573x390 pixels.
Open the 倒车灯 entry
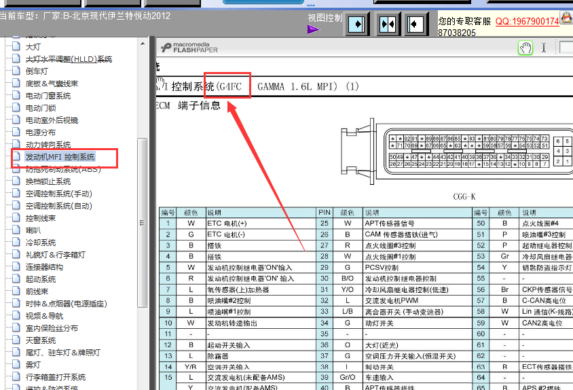pos(37,71)
